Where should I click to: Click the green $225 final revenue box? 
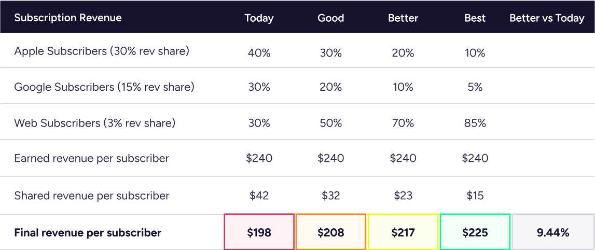pos(475,232)
